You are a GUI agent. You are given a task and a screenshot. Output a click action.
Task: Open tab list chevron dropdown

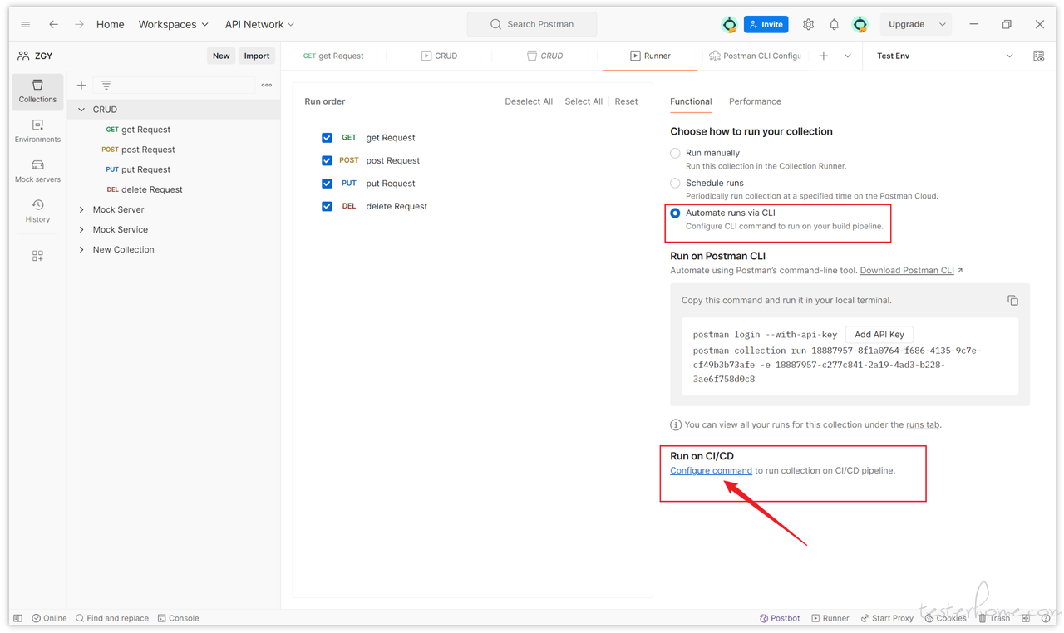point(847,56)
